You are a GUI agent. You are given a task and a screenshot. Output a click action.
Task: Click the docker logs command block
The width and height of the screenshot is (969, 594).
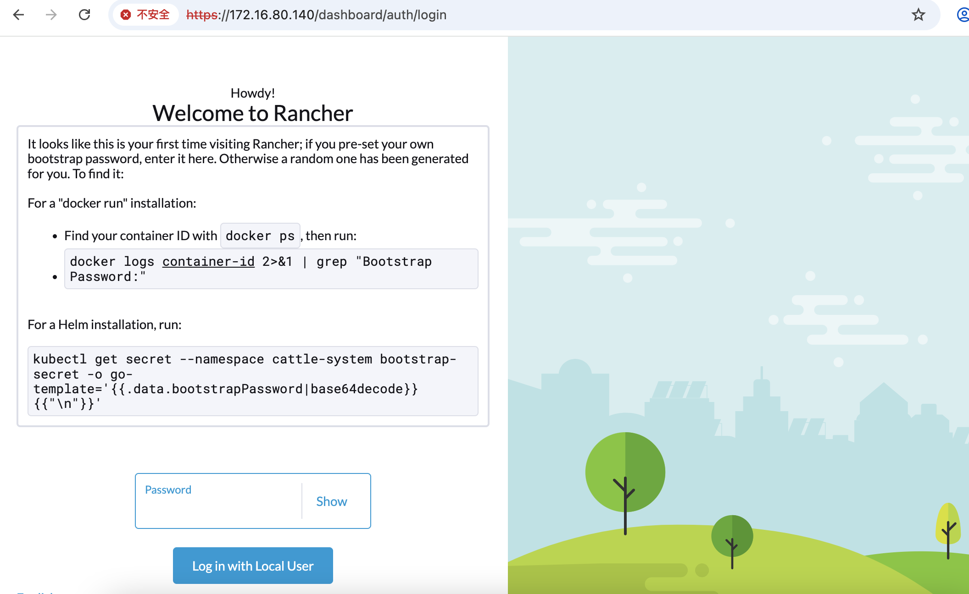click(x=271, y=269)
